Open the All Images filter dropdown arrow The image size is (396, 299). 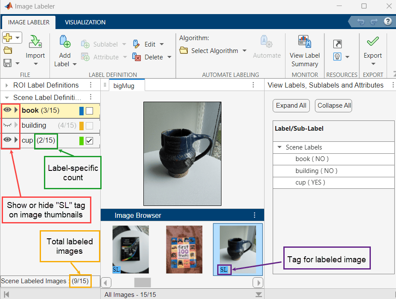(x=259, y=294)
